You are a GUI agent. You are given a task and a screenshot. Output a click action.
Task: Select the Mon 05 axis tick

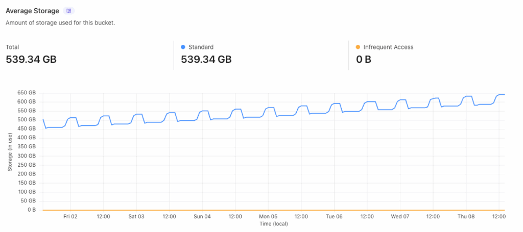point(268,216)
